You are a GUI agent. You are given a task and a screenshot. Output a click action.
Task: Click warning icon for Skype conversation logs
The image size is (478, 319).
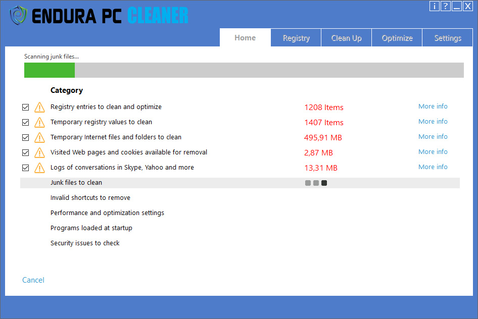click(39, 168)
